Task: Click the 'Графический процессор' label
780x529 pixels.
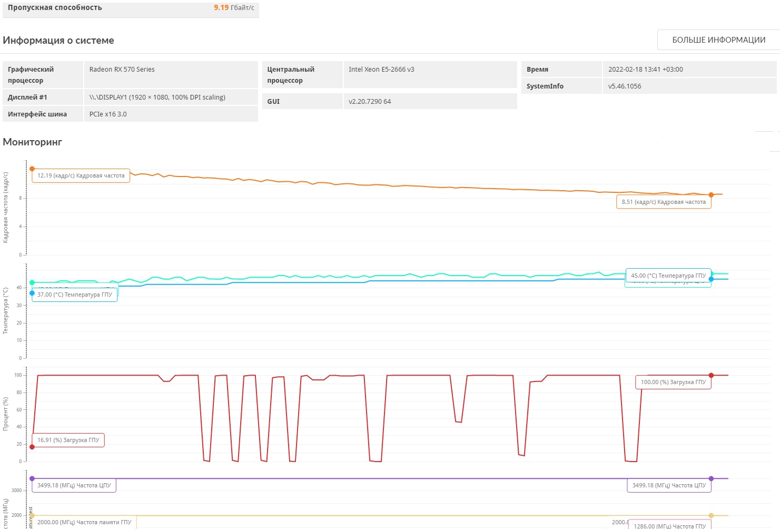Action: (31, 75)
